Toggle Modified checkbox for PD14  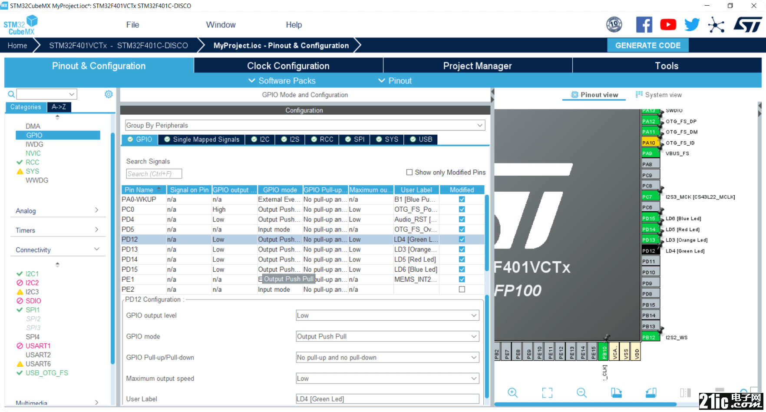tap(462, 259)
